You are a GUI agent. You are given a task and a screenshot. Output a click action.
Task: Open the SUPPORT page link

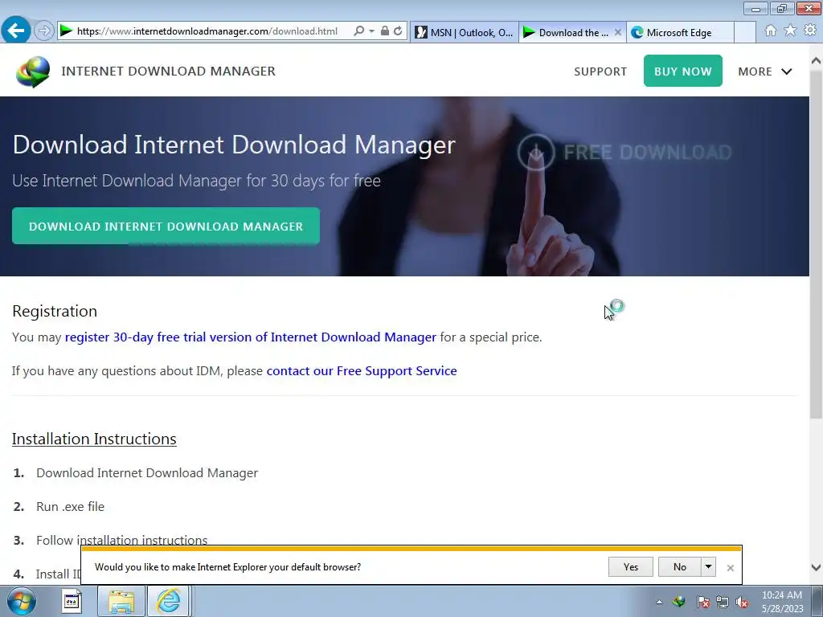tap(600, 72)
